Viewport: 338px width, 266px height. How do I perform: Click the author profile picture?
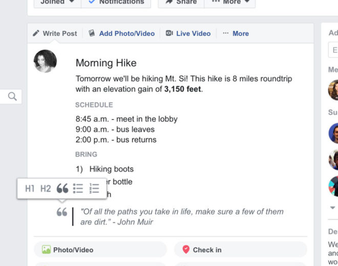point(45,61)
